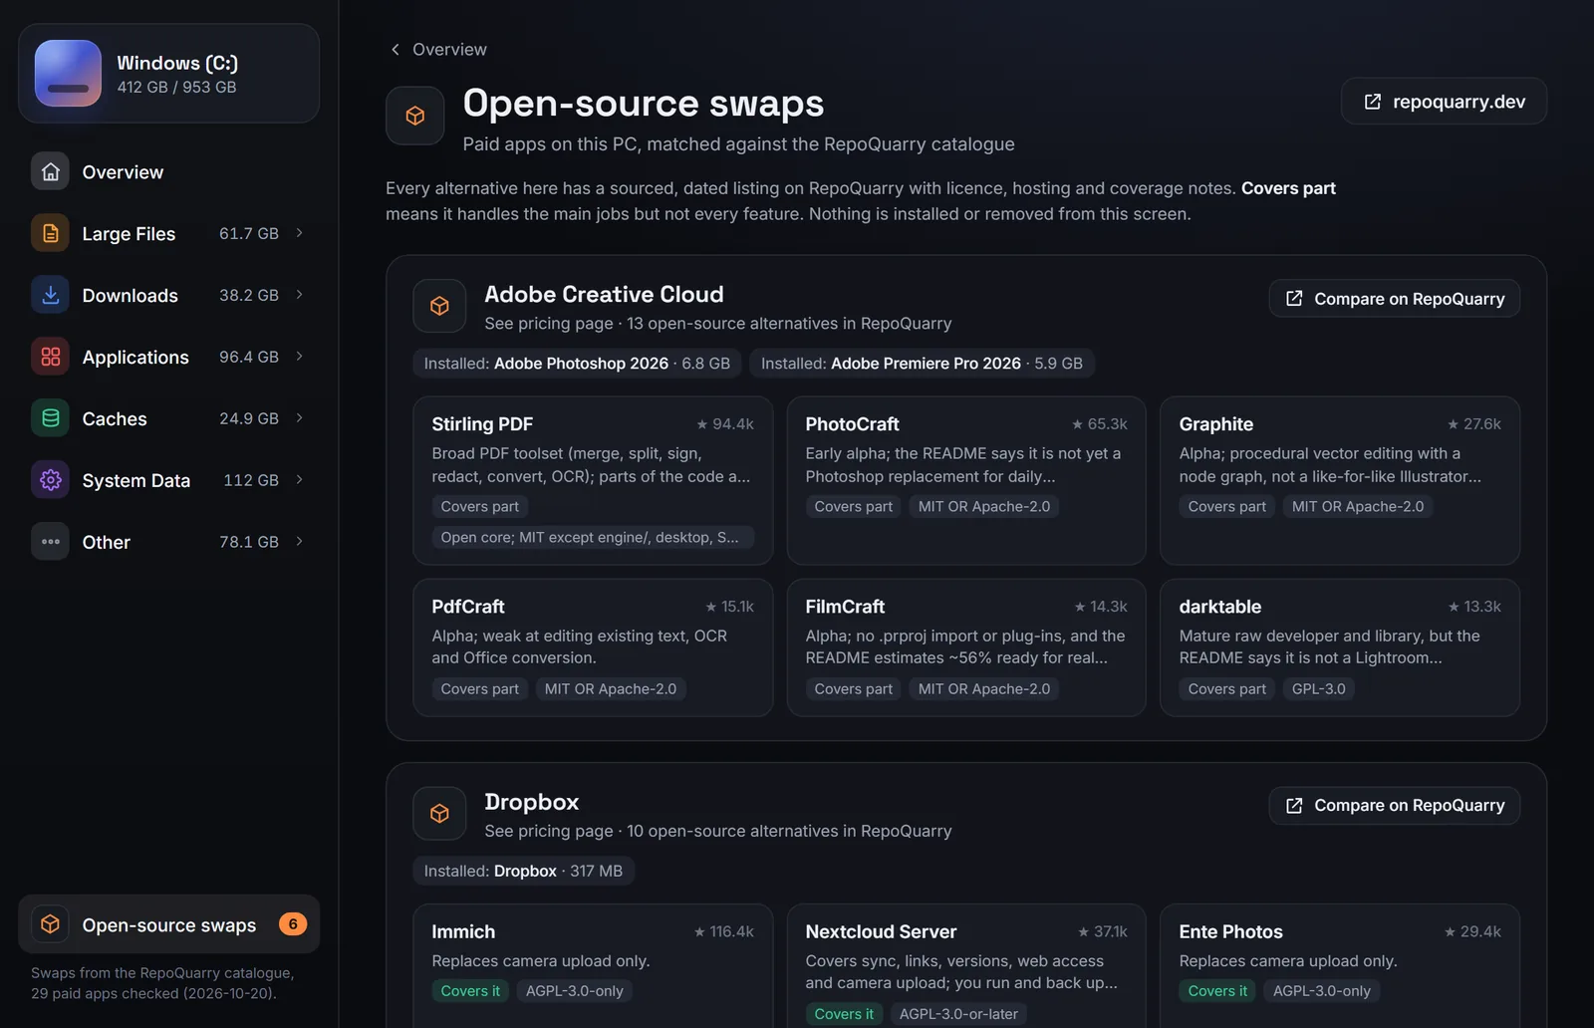Expand Large Files with its chevron

click(x=299, y=233)
